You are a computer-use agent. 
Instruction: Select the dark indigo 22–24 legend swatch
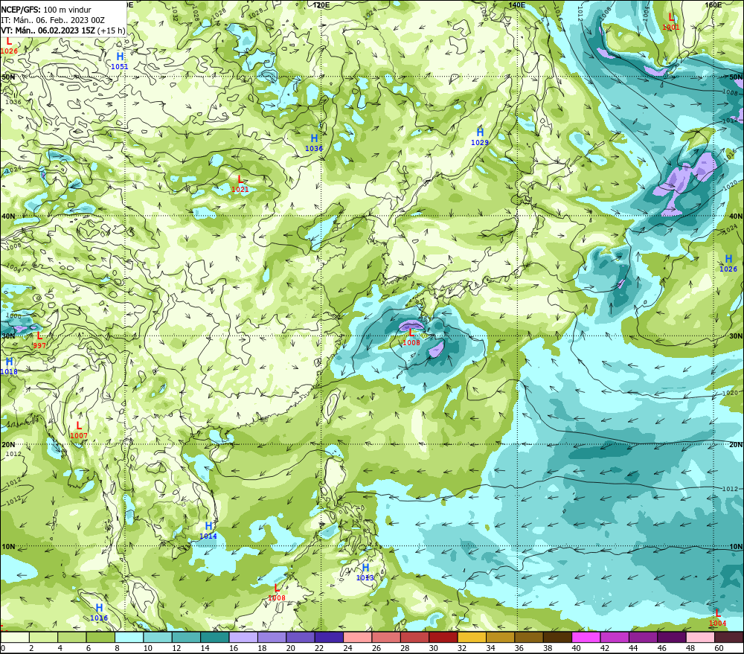coord(330,637)
